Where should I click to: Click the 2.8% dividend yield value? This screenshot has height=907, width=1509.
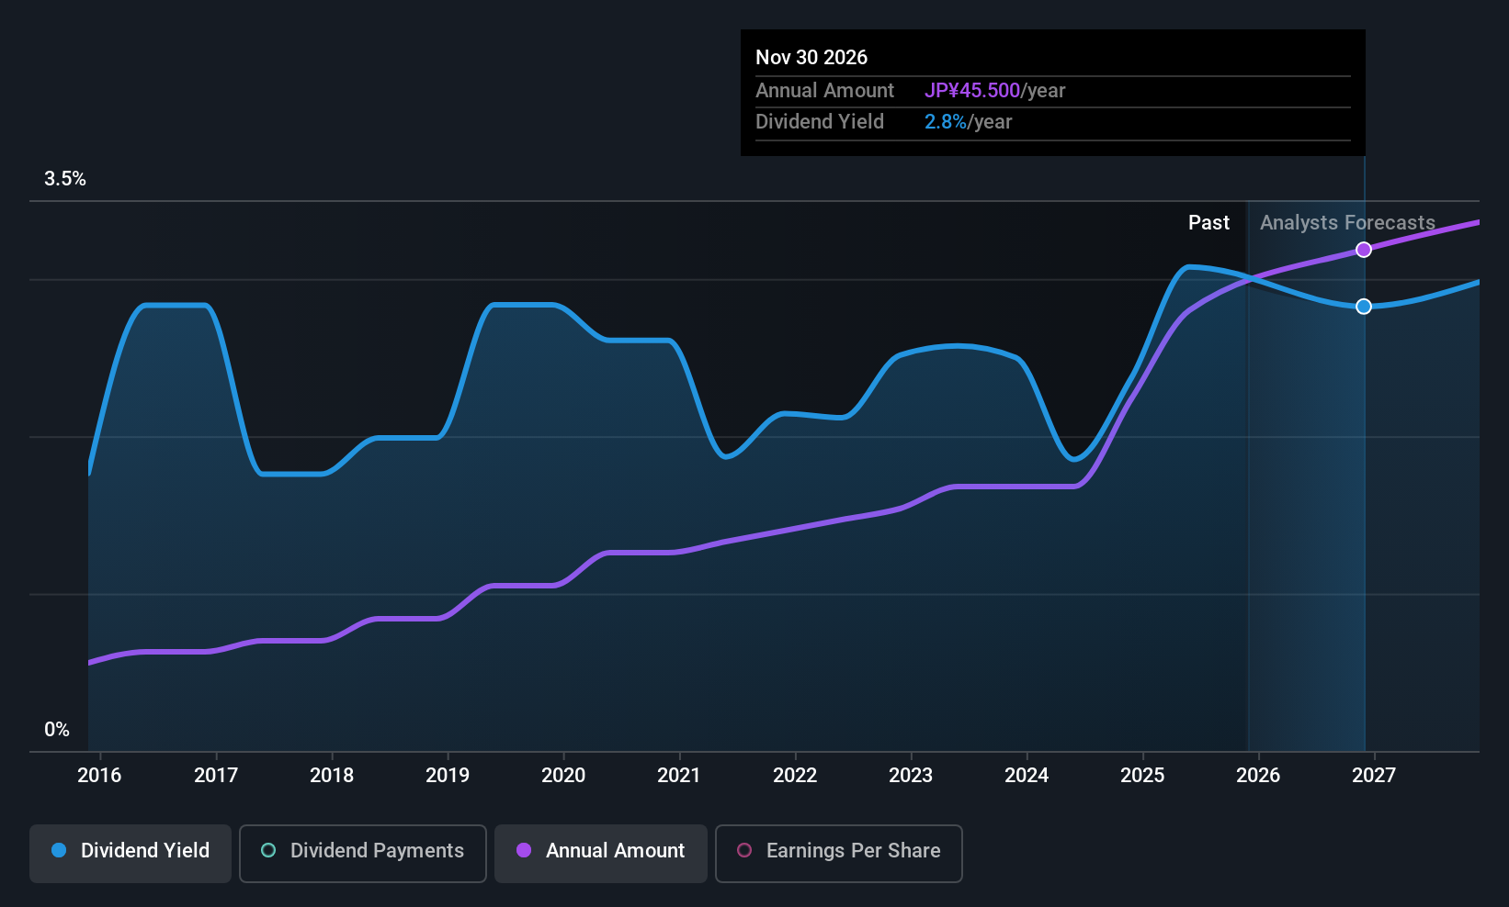tap(945, 122)
